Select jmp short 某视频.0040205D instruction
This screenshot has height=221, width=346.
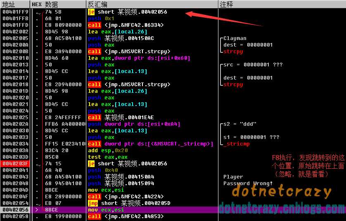tap(129, 203)
